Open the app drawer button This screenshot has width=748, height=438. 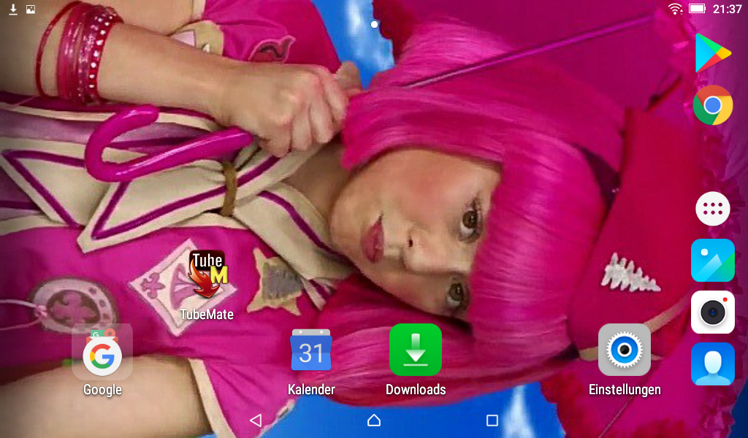[713, 209]
